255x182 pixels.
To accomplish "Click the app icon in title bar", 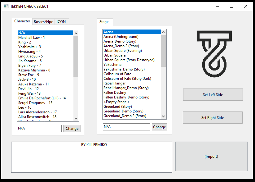I will pos(6,6).
